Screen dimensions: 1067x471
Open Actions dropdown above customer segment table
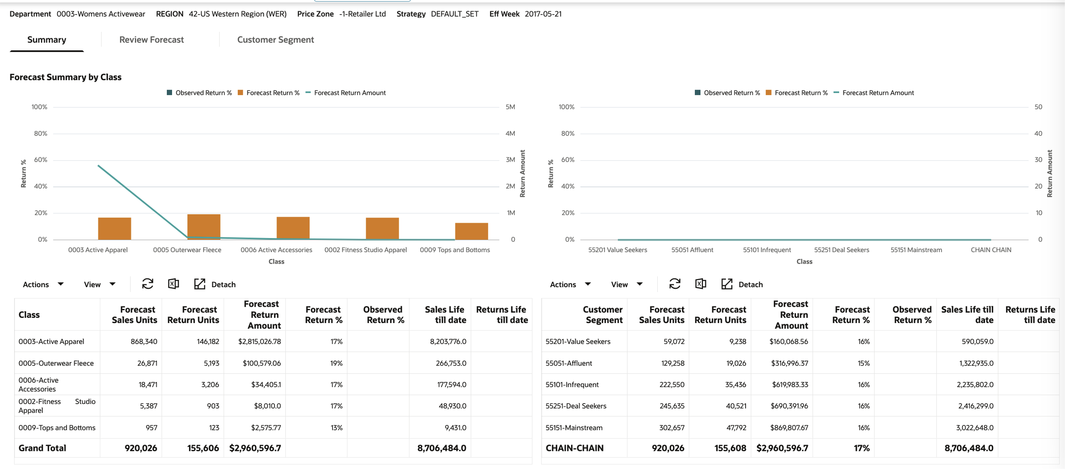pyautogui.click(x=570, y=285)
